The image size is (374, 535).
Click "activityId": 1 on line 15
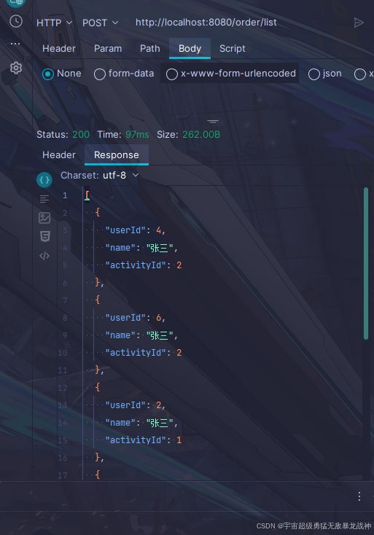pos(144,440)
